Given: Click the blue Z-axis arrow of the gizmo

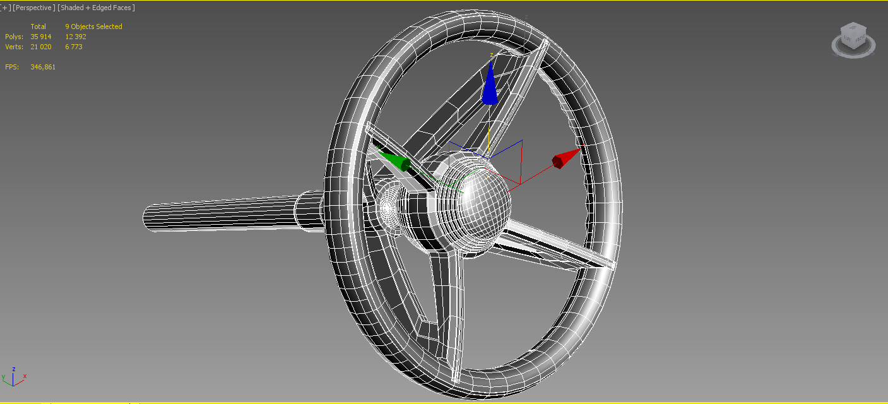Looking at the screenshot, I should (x=490, y=92).
